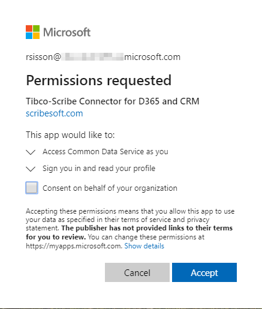
Task: Expand the Sign you in permission chevron
Action: point(31,169)
